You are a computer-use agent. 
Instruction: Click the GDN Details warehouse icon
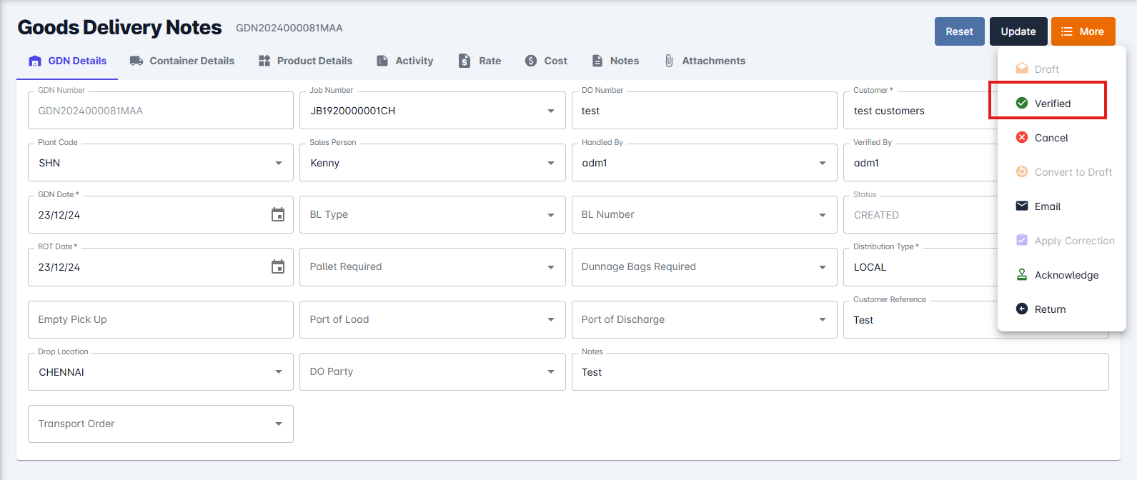coord(35,61)
